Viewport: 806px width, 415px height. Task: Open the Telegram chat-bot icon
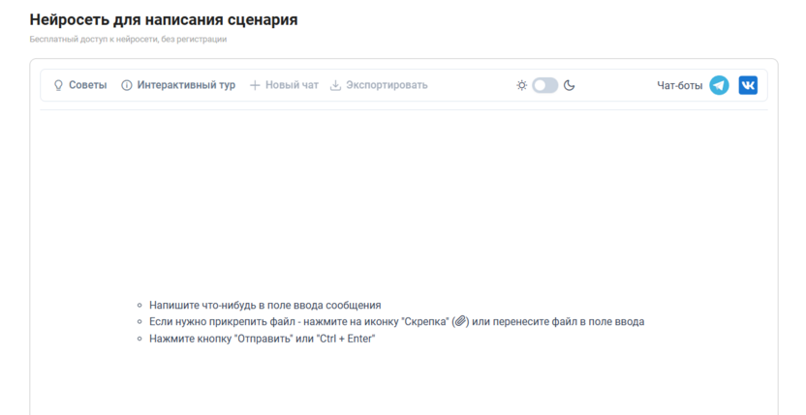pos(719,85)
